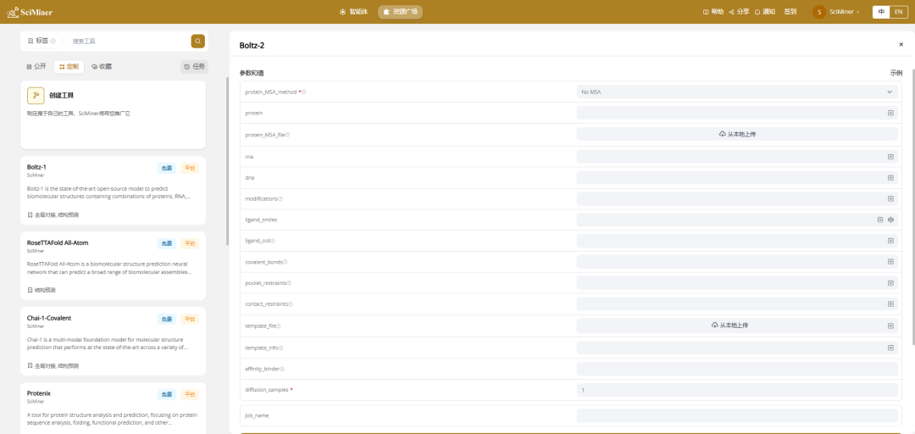Click the expand icon in protein field
Image resolution: width=915 pixels, height=434 pixels.
point(890,113)
